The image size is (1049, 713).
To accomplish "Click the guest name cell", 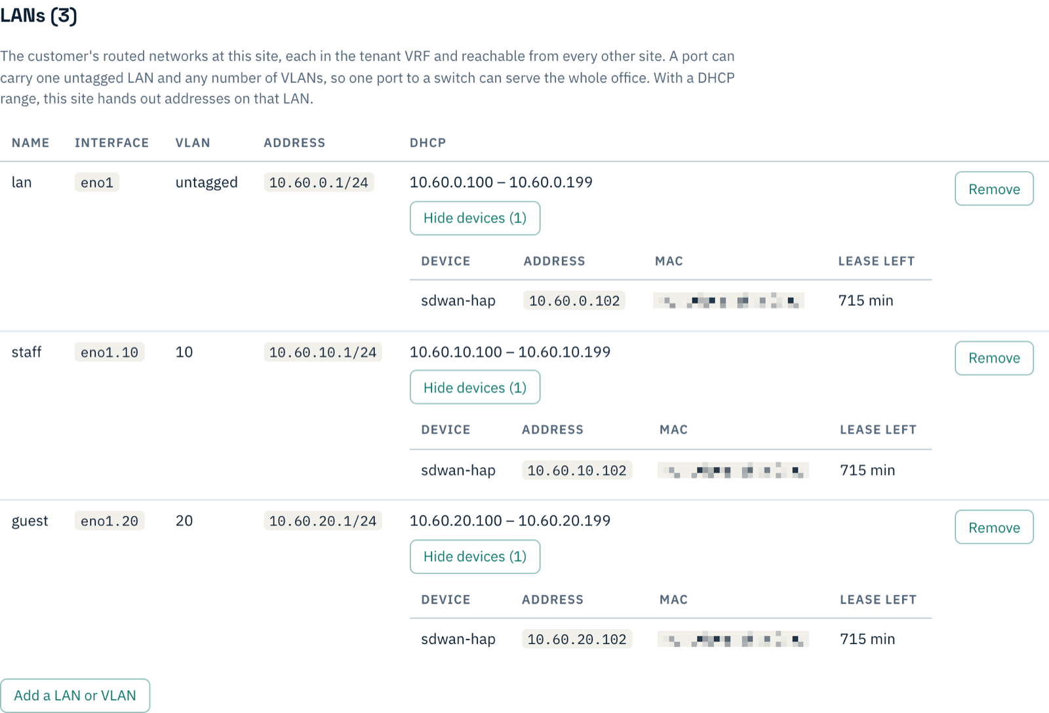I will click(30, 521).
